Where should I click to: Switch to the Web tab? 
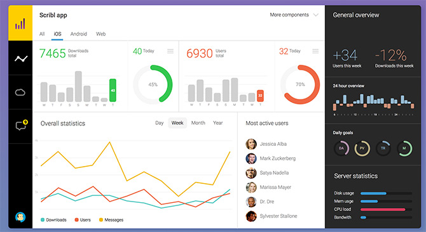pos(101,34)
